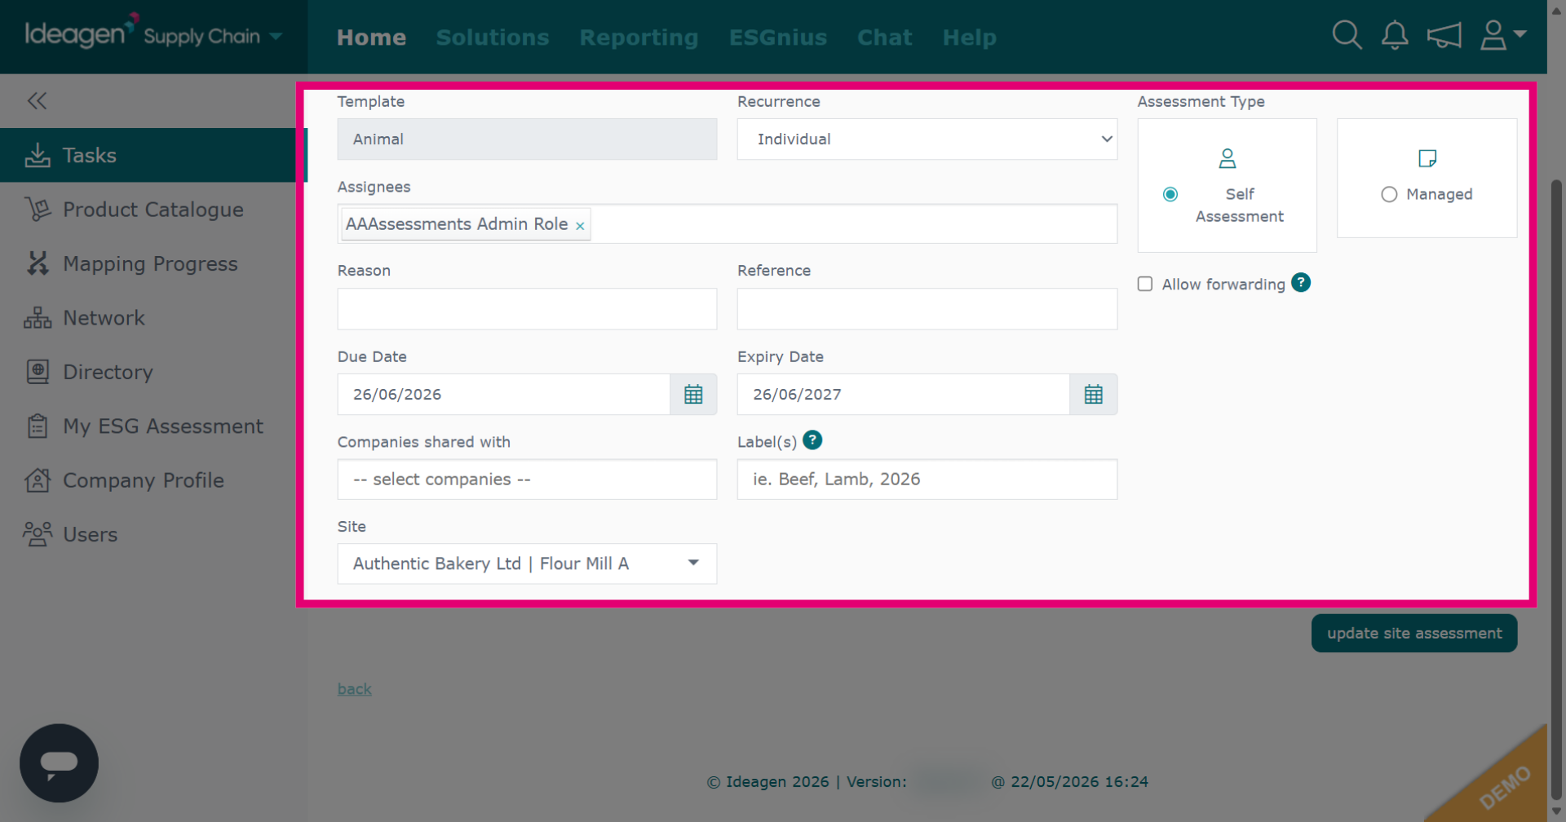Select Managed radio button
Image resolution: width=1566 pixels, height=822 pixels.
1389,194
